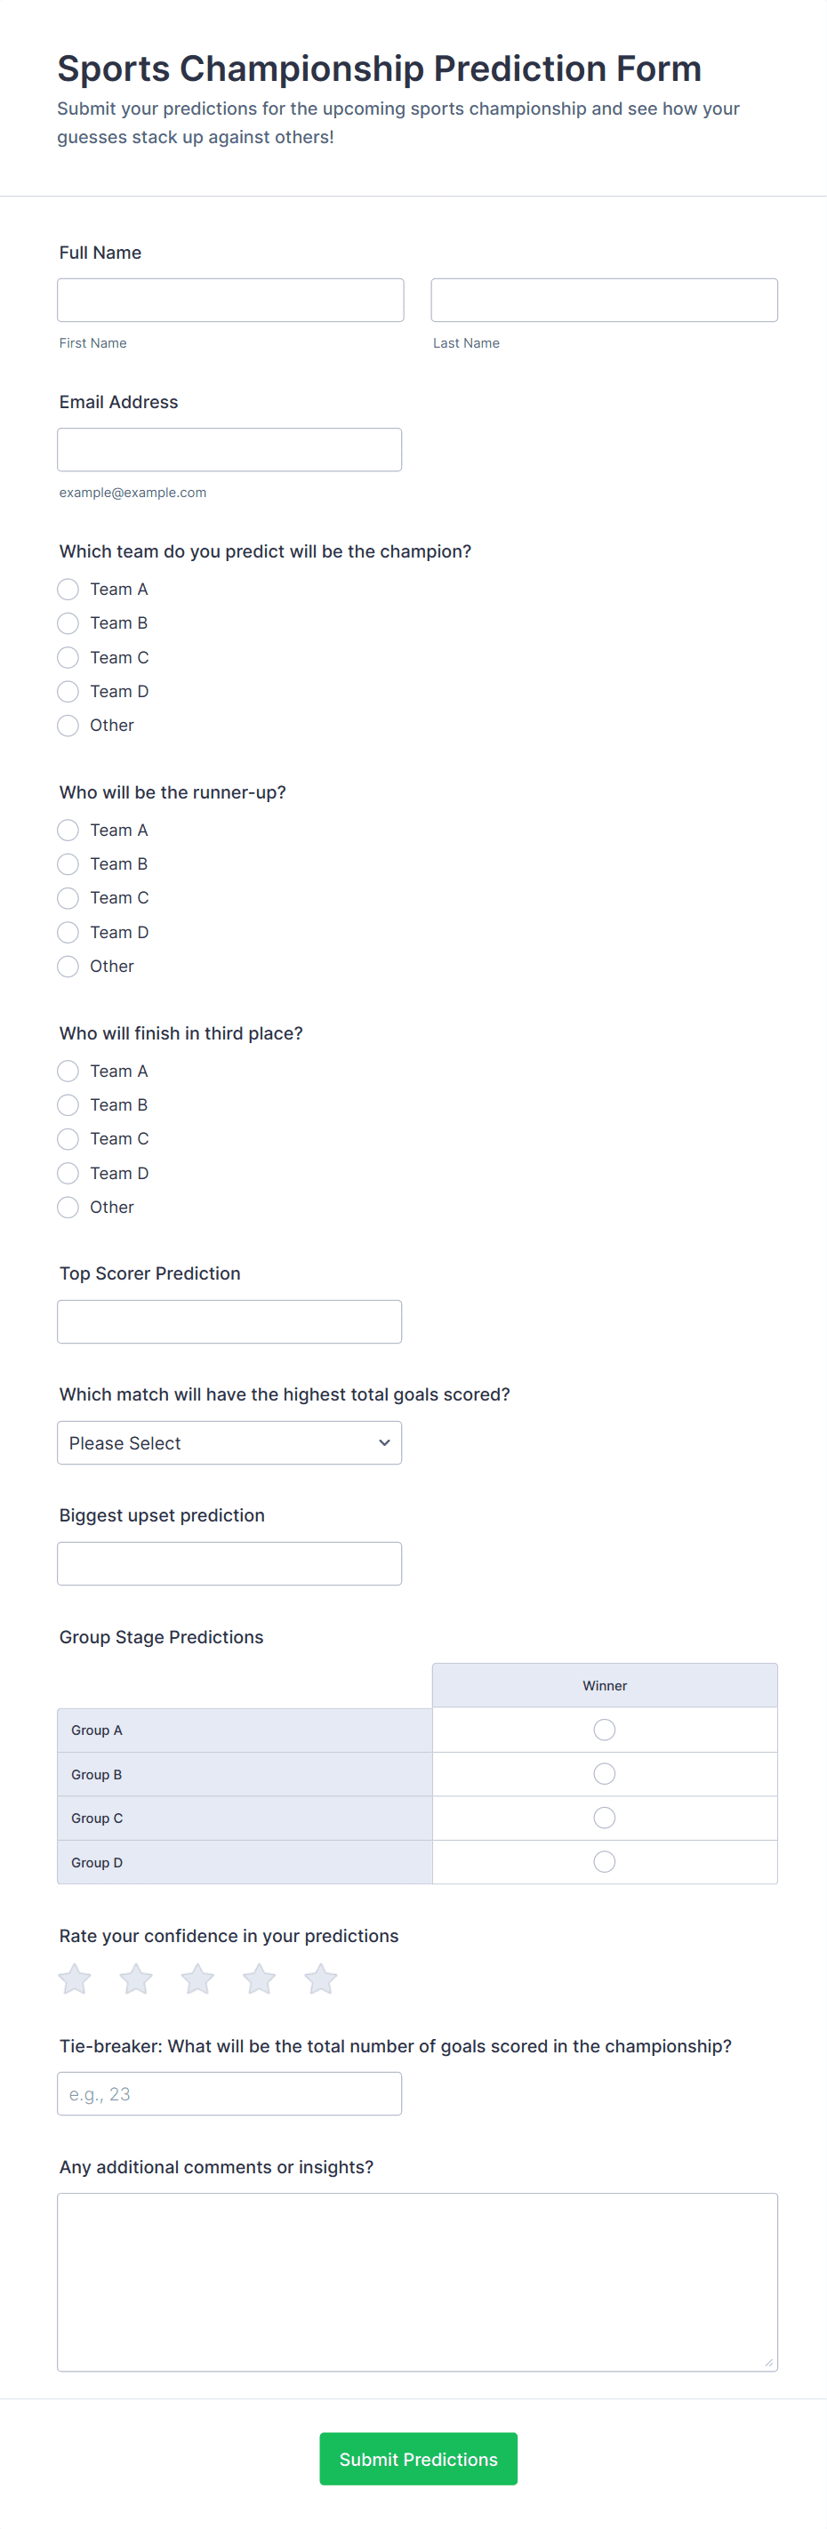
Task: Click the additional comments text area
Action: 417,2282
